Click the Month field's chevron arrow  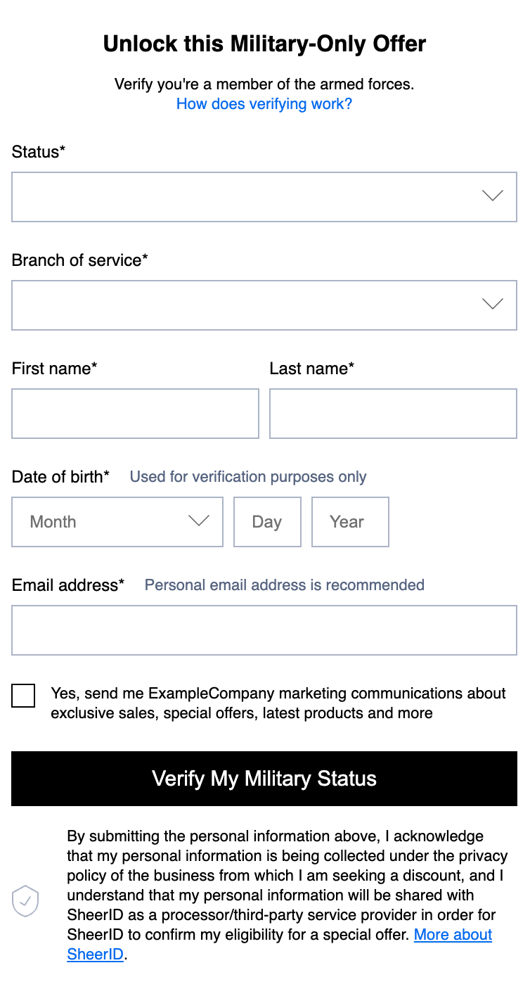point(199,521)
